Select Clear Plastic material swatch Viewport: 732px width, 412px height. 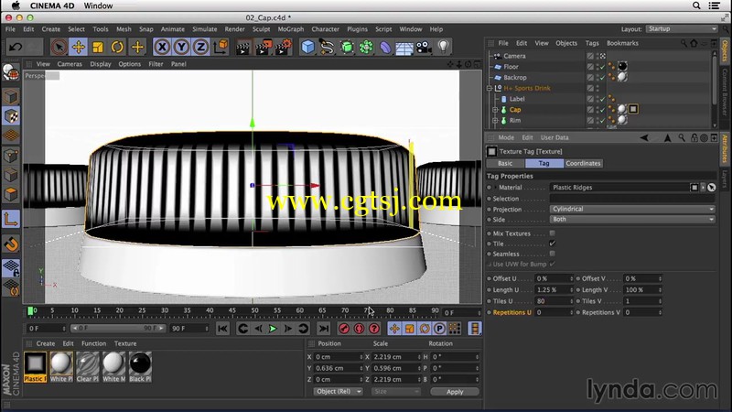[87, 367]
